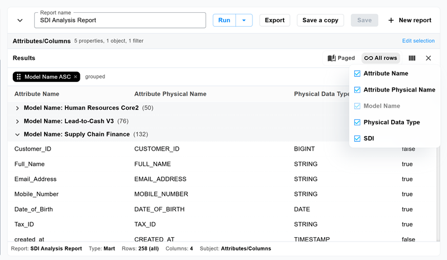The width and height of the screenshot is (447, 260).
Task: Click Columns: 4 in status bar
Action: click(179, 249)
